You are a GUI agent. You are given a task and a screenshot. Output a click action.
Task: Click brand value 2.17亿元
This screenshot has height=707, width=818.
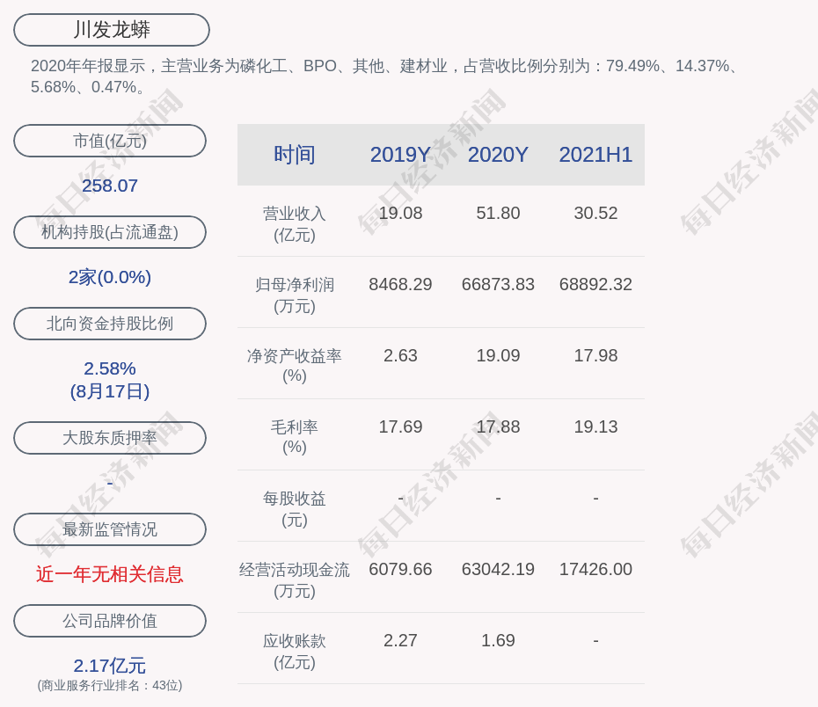[x=110, y=666]
